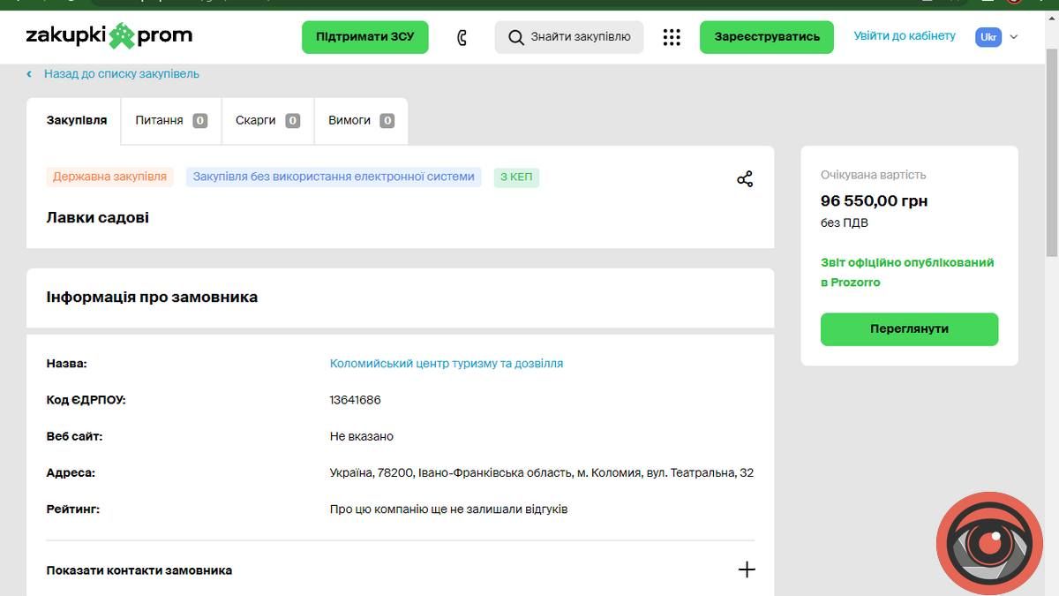Expand 'Показати контакти замовника' with the plus icon

point(747,570)
